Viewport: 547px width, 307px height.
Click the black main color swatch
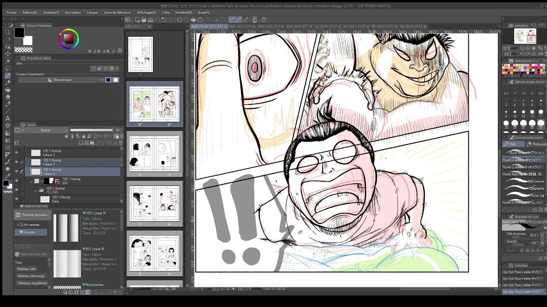[19, 33]
